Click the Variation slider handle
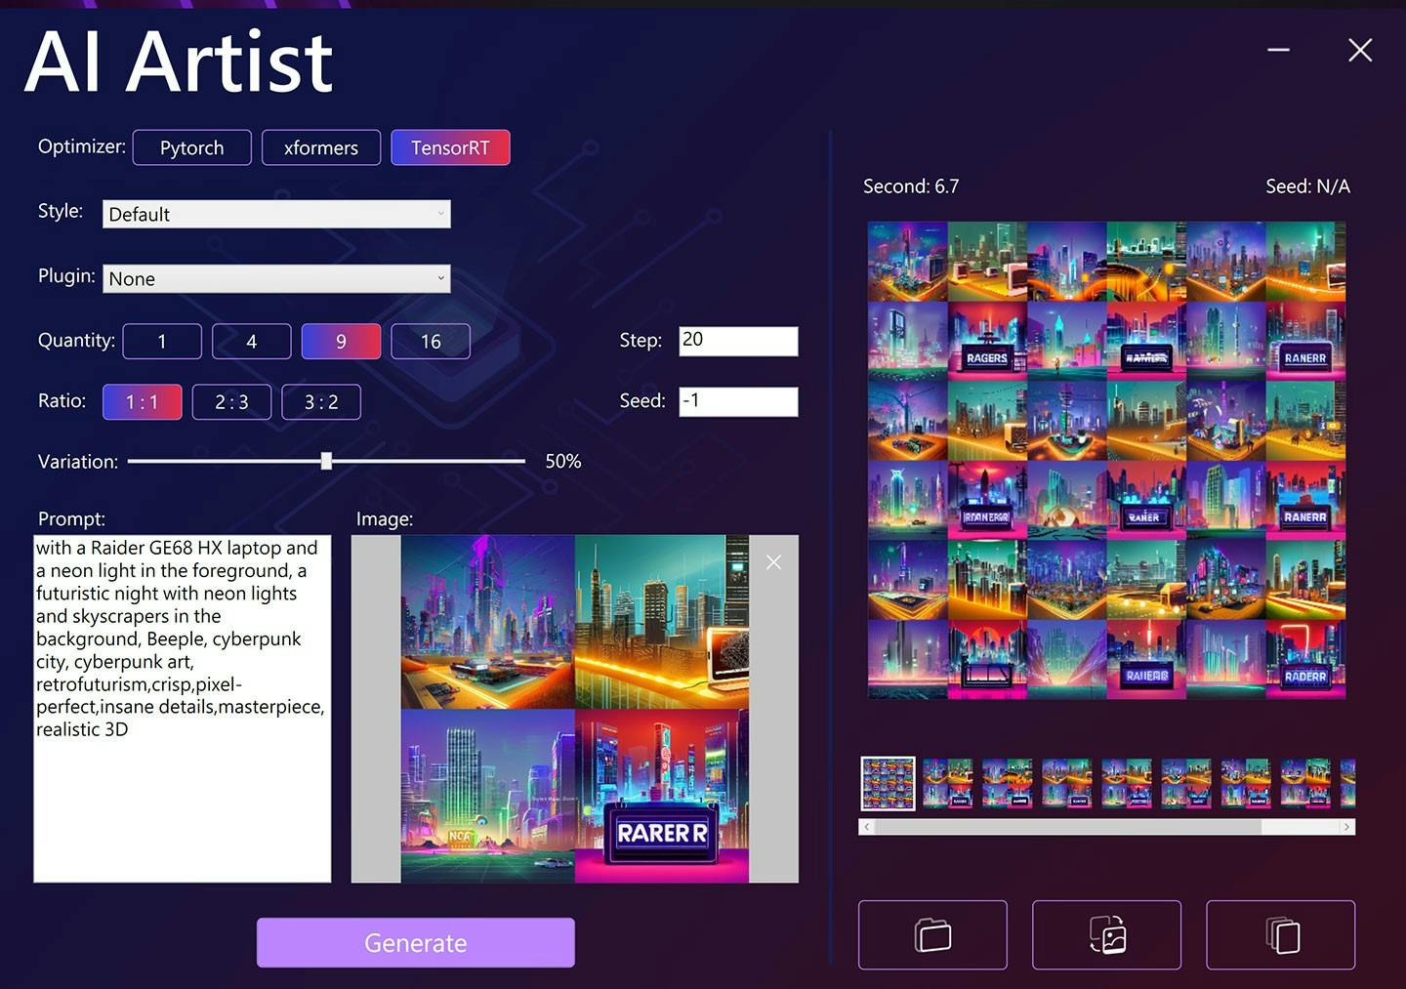 click(x=326, y=461)
